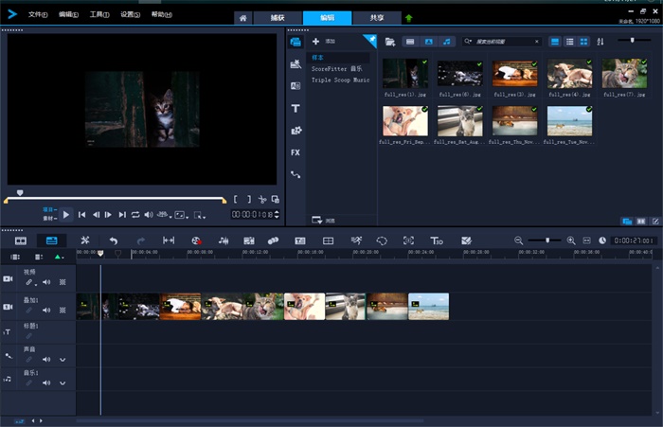
Task: Click the 浏览 (Browse) button
Action: click(324, 220)
